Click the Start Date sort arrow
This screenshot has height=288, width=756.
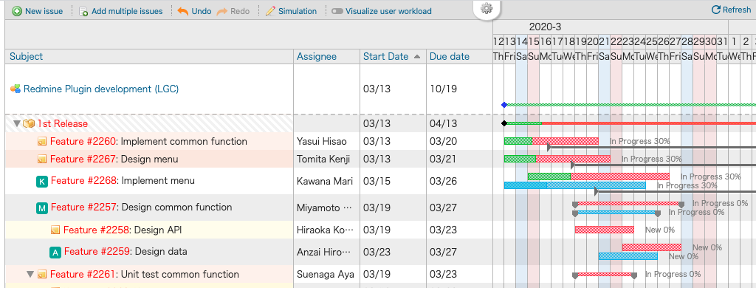(x=417, y=56)
